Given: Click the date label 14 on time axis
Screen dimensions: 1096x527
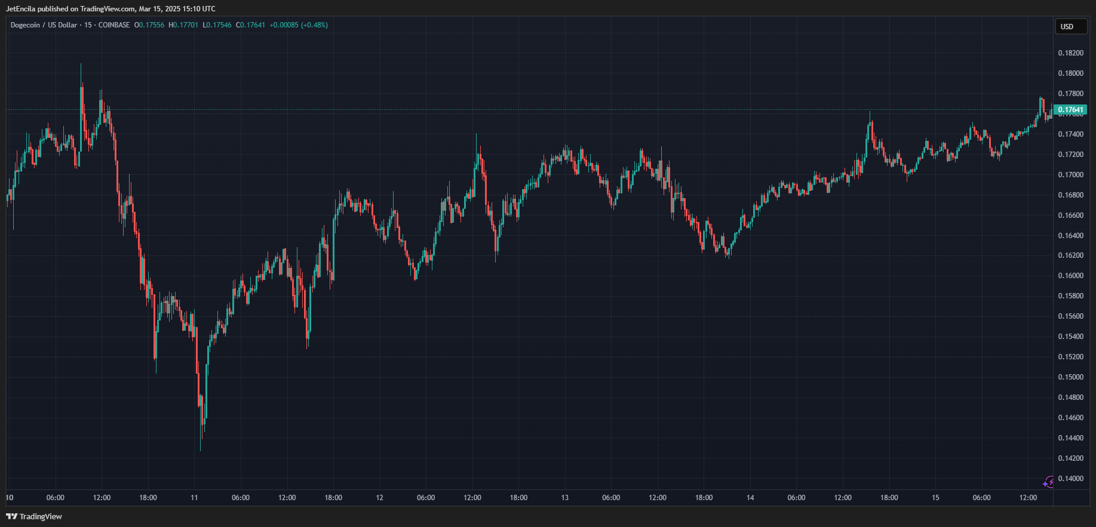Looking at the screenshot, I should 750,498.
